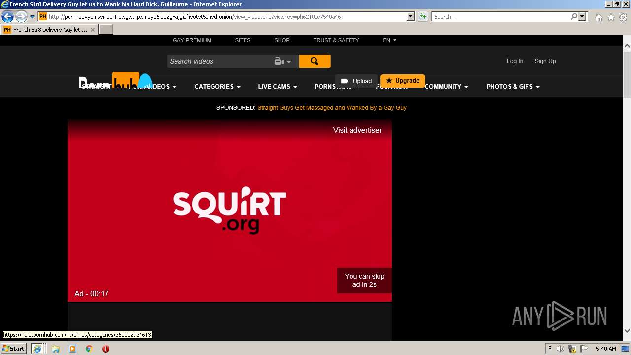Open TRUST & SAFETY link
The image size is (631, 355).
(336, 40)
